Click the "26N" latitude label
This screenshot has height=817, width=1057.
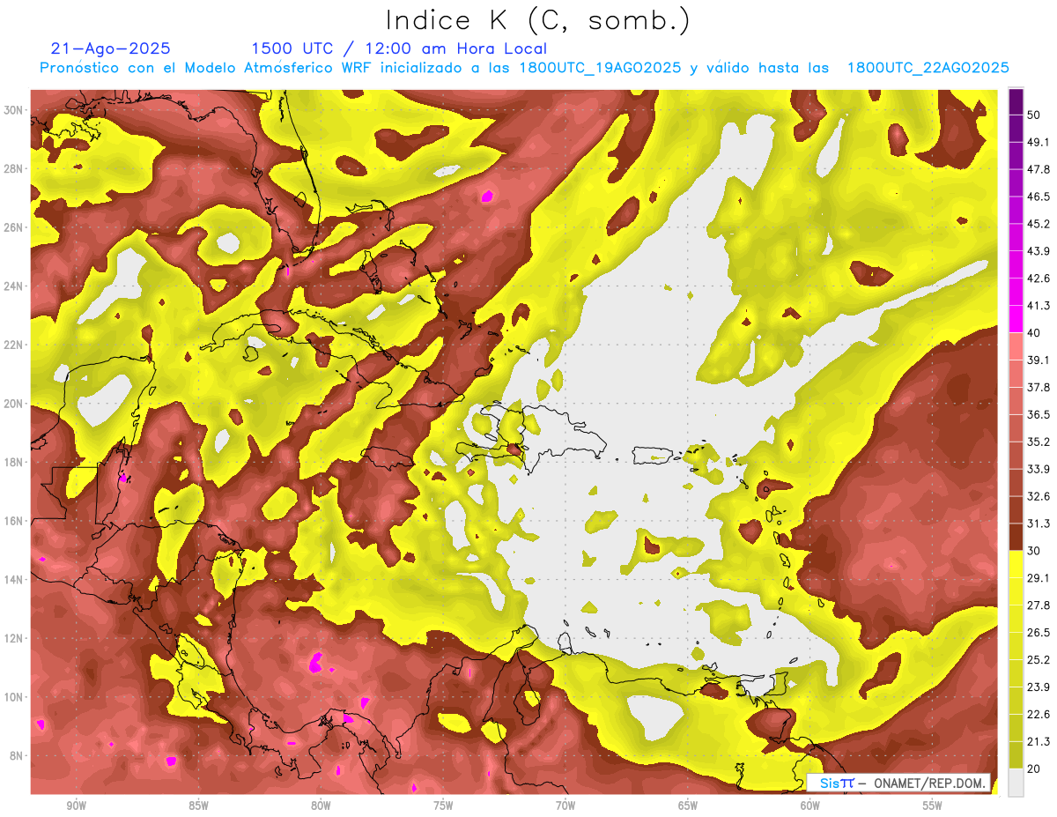[13, 227]
